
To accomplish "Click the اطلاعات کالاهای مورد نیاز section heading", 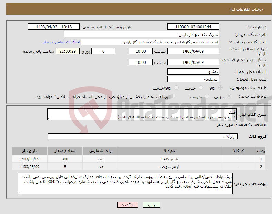I will pos(241,125).
